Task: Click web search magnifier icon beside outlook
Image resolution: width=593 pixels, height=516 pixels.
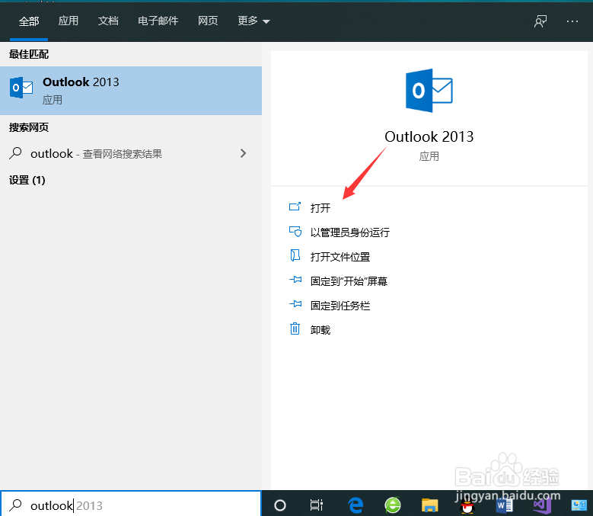Action: point(15,153)
